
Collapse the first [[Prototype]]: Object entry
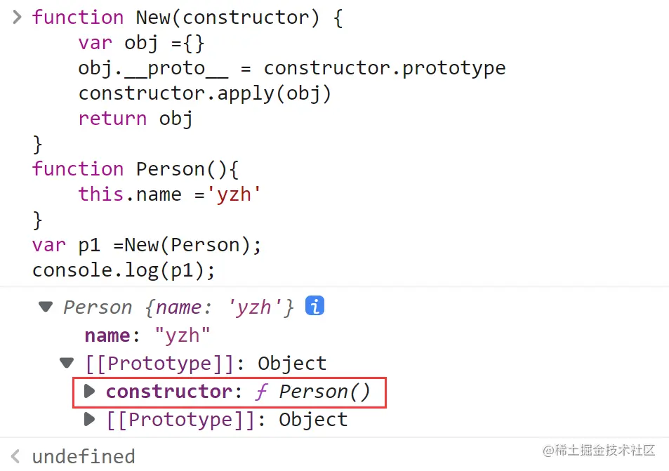coord(67,363)
